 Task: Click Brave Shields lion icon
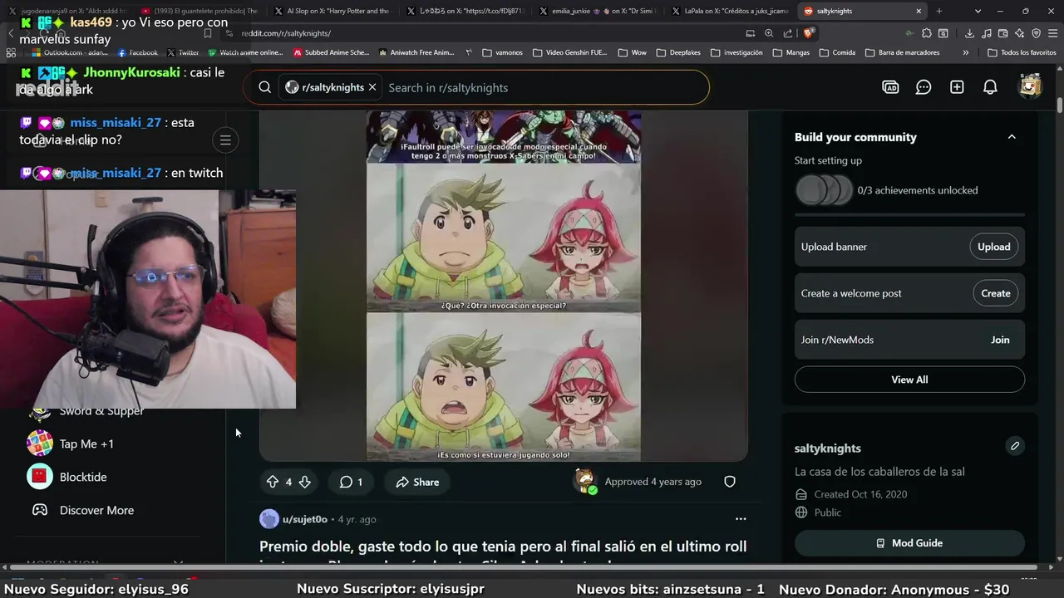809,33
